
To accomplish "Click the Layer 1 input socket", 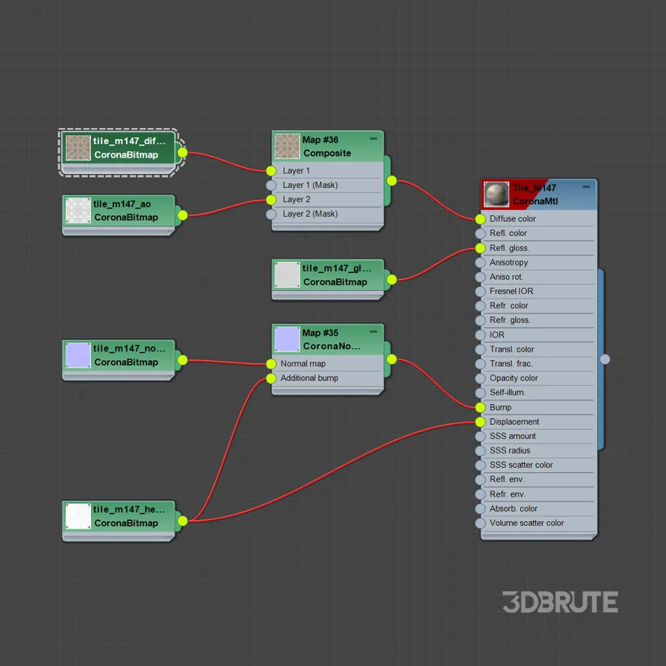I will 272,171.
